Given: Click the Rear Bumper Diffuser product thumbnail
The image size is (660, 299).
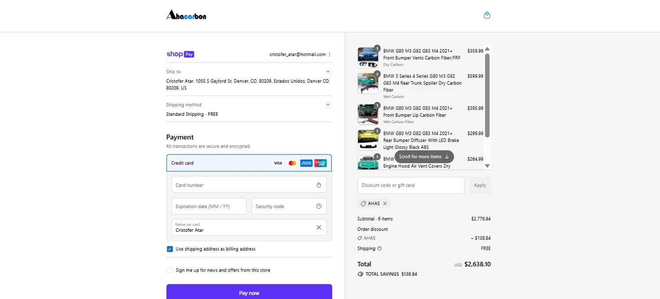Looking at the screenshot, I should pos(368,140).
